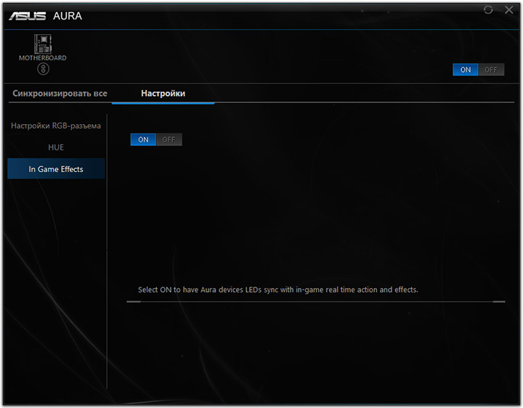
Task: Click the ASUS logo
Action: 28,16
